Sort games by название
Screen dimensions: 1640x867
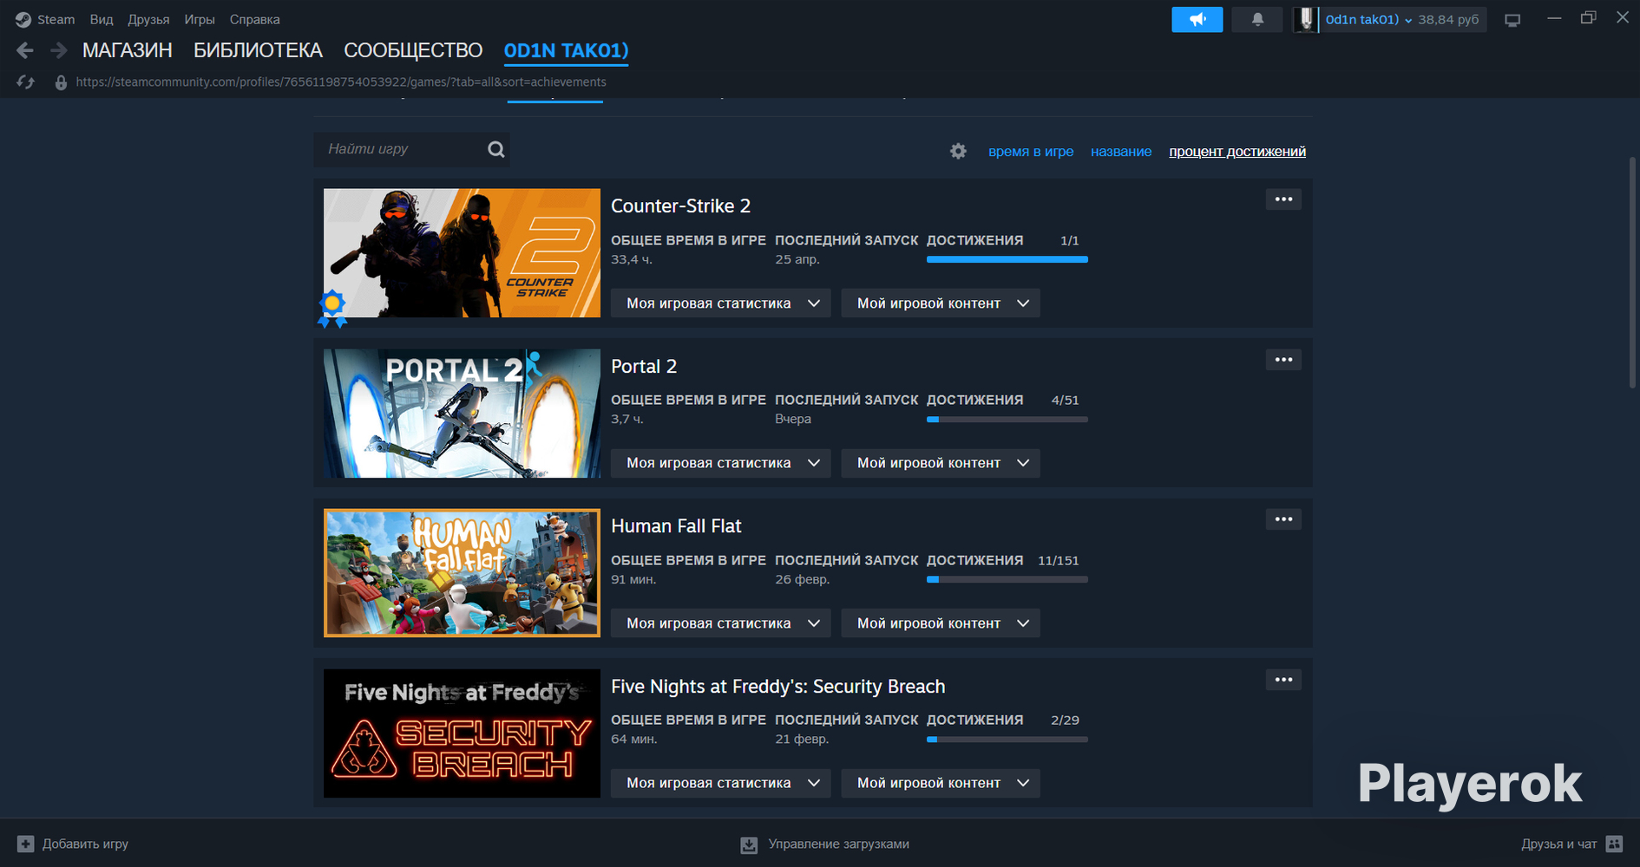click(1121, 152)
